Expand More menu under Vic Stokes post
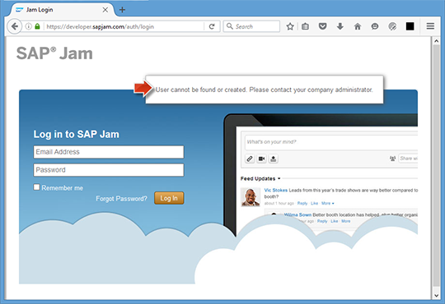Image resolution: width=445 pixels, height=304 pixels. pyautogui.click(x=327, y=203)
